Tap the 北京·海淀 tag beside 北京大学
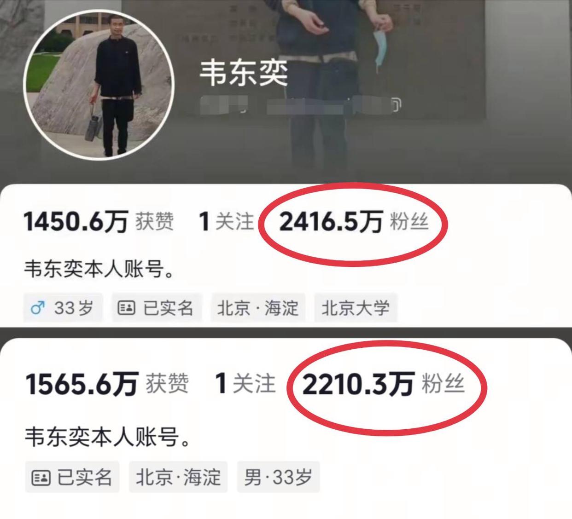The width and height of the screenshot is (572, 519). (258, 307)
